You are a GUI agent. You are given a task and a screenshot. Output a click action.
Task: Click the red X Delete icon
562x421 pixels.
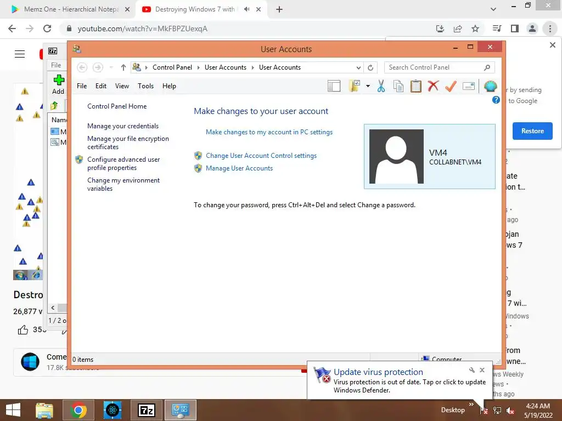pos(434,86)
